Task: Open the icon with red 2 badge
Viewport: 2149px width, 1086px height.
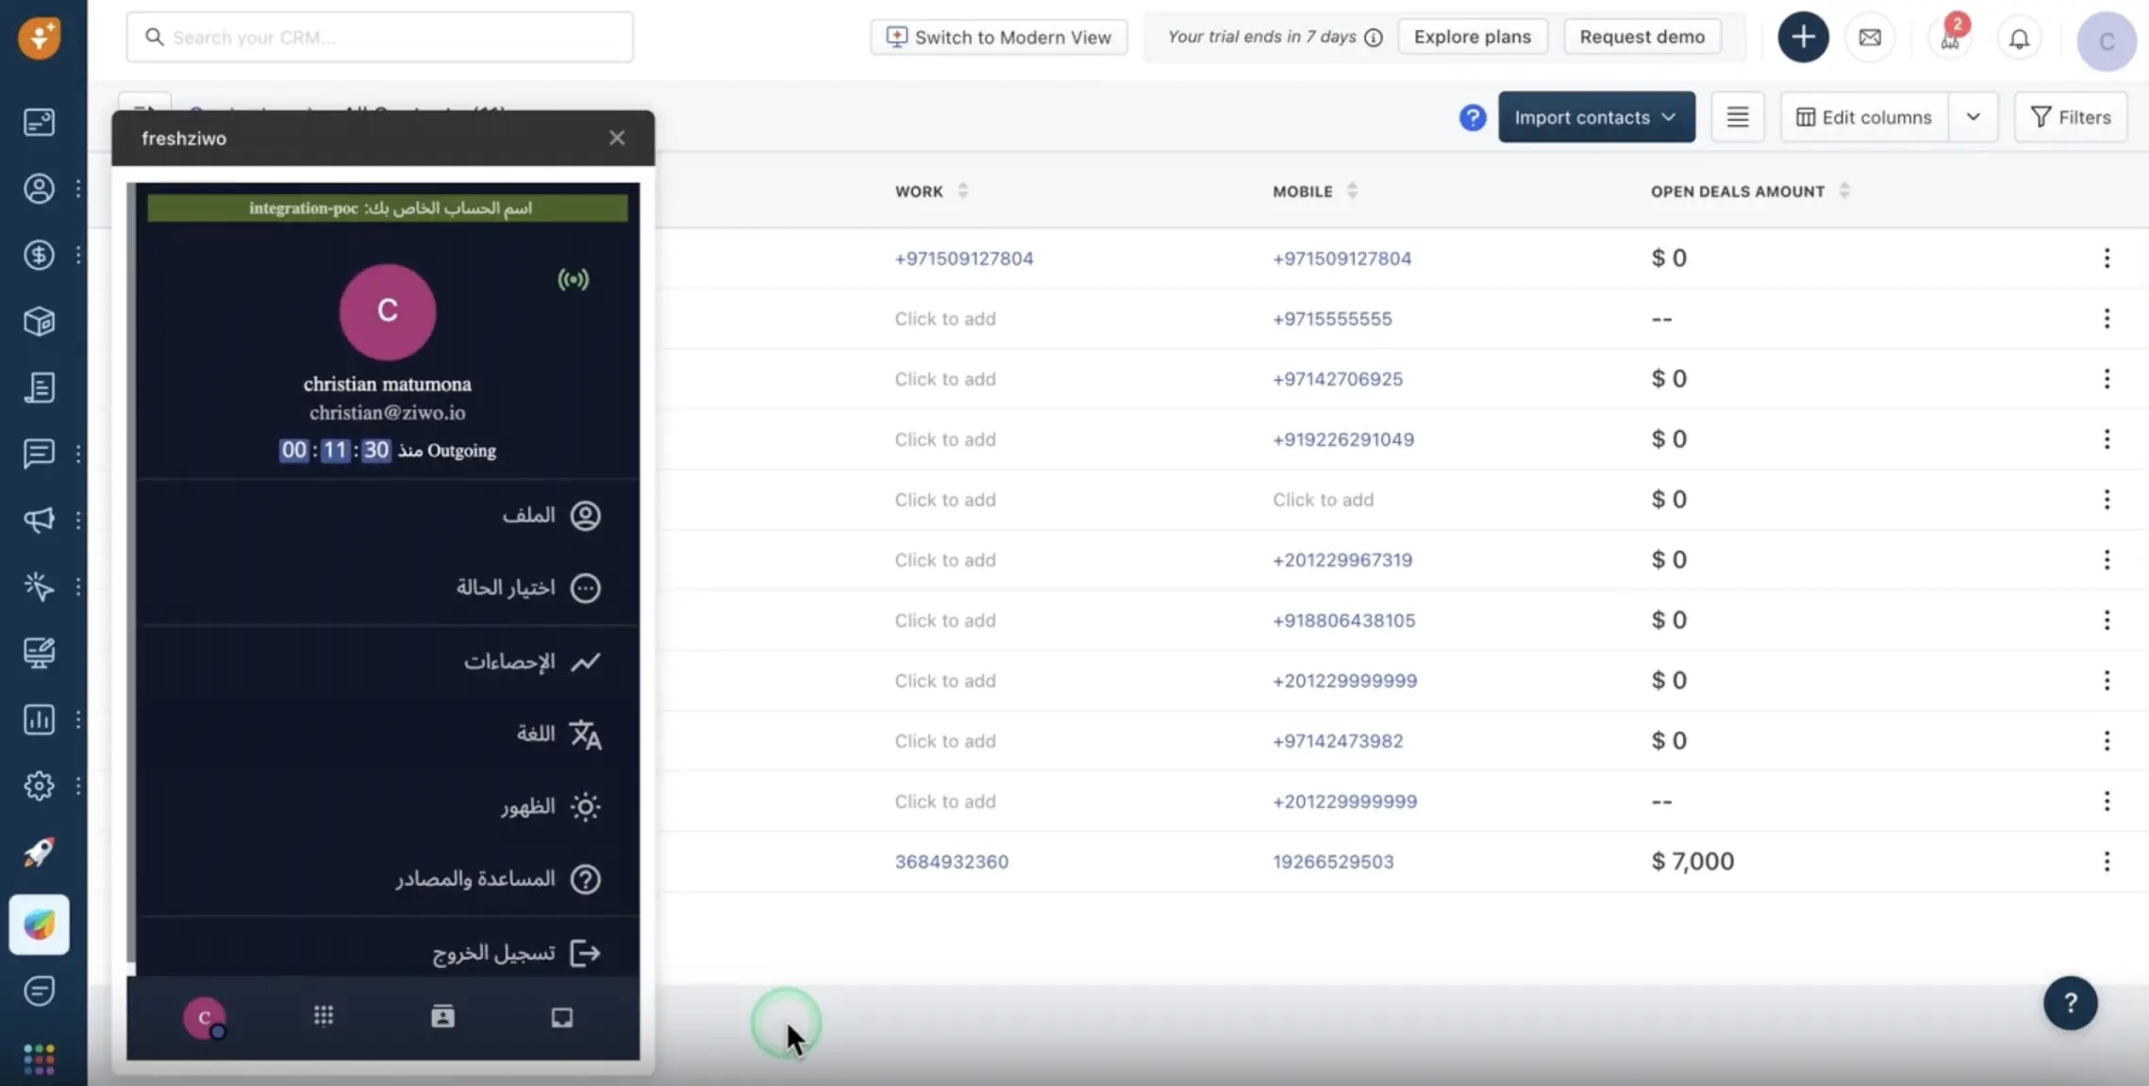Action: click(x=1950, y=37)
